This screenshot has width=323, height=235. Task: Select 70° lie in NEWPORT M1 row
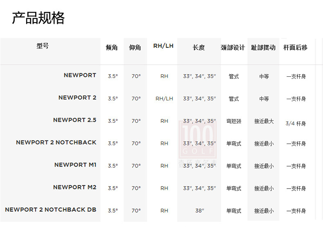(x=136, y=166)
